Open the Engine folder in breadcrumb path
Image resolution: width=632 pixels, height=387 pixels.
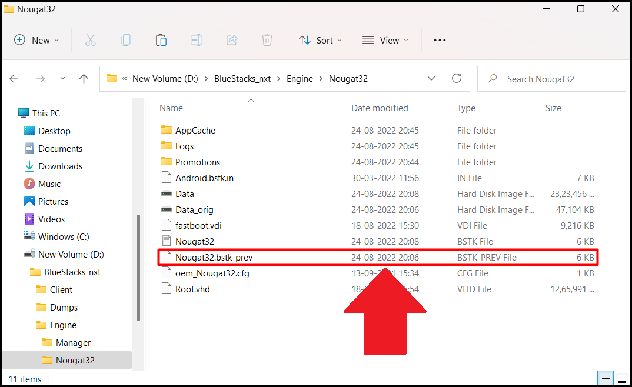[300, 78]
